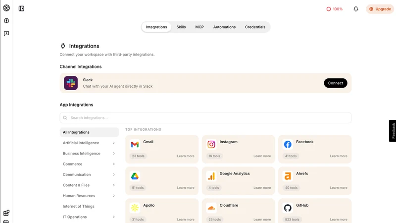
Task: Expand Content & Files category
Action: 89,185
